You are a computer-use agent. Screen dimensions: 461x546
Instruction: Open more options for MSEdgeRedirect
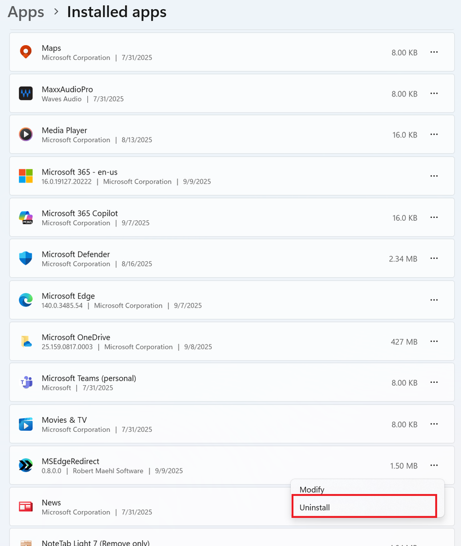[434, 465]
